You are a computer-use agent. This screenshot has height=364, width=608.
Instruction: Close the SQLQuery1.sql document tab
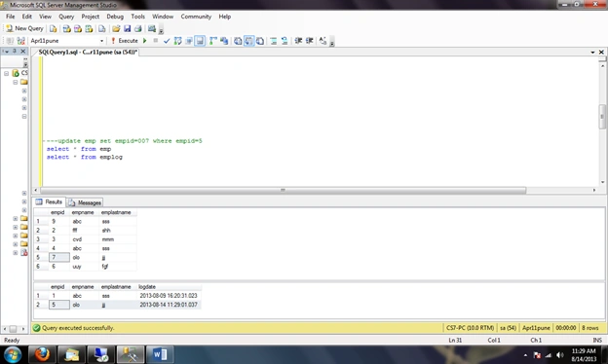coord(601,52)
